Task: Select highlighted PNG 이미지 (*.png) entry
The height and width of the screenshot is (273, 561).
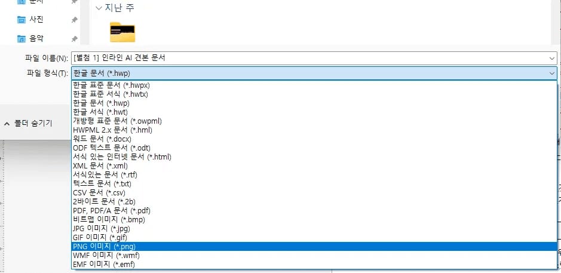Action: pyautogui.click(x=314, y=247)
